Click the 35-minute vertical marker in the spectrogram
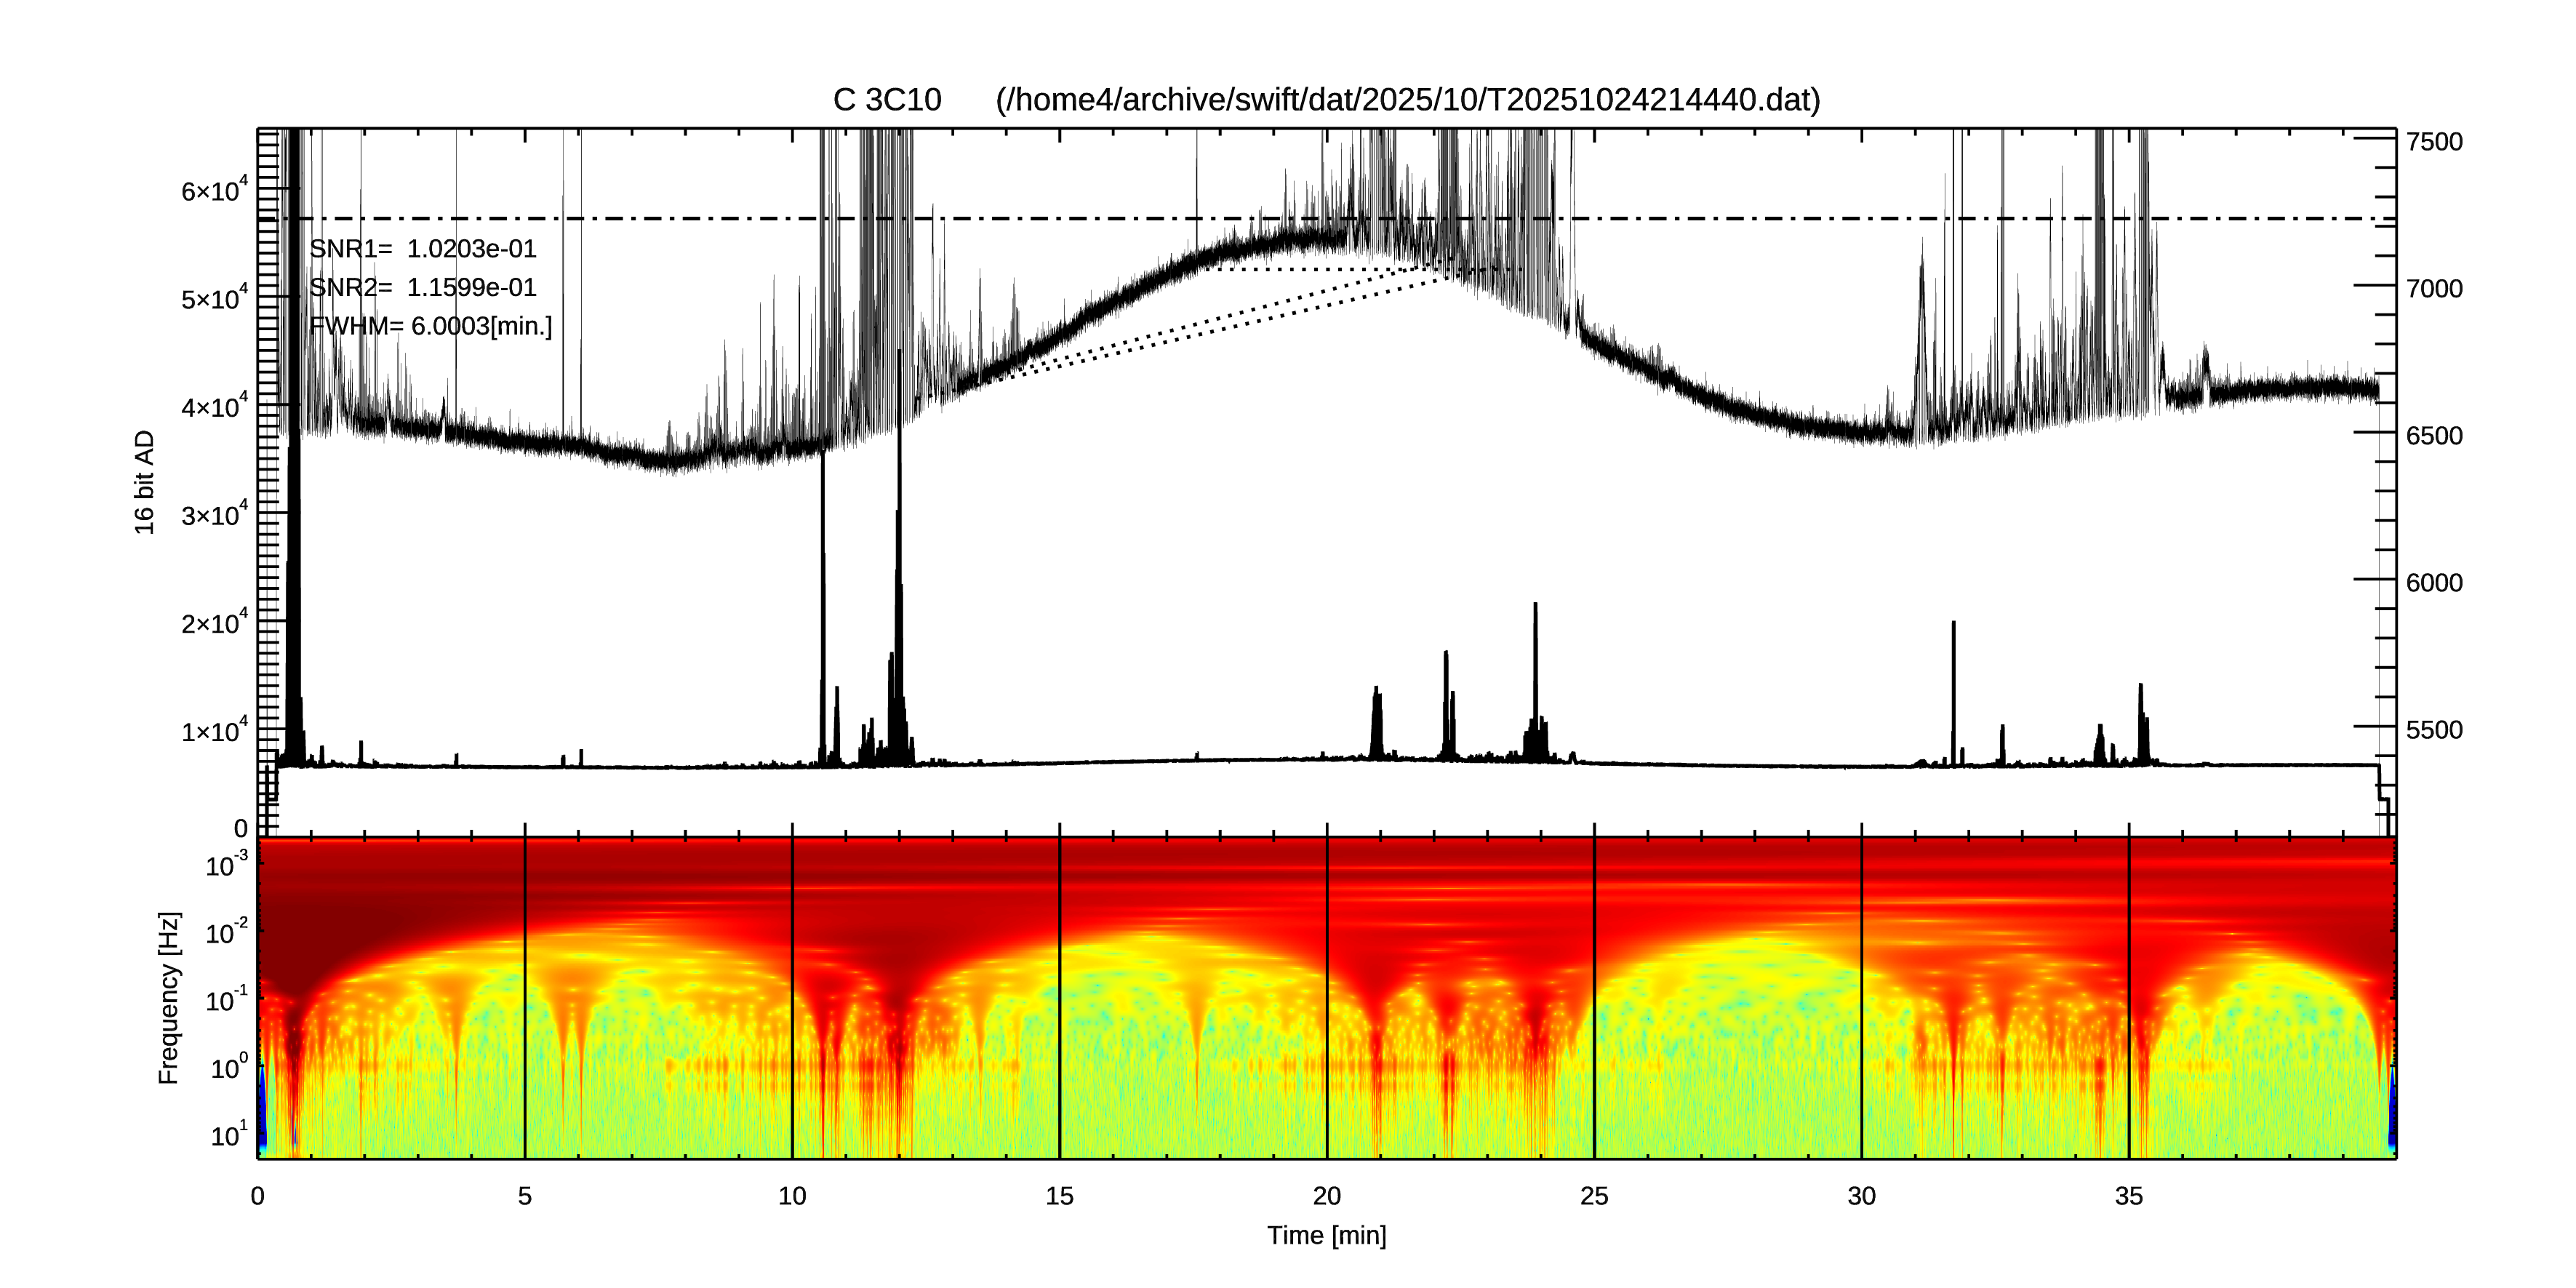Viewport: 2576px width, 1288px height. coord(2129,1000)
